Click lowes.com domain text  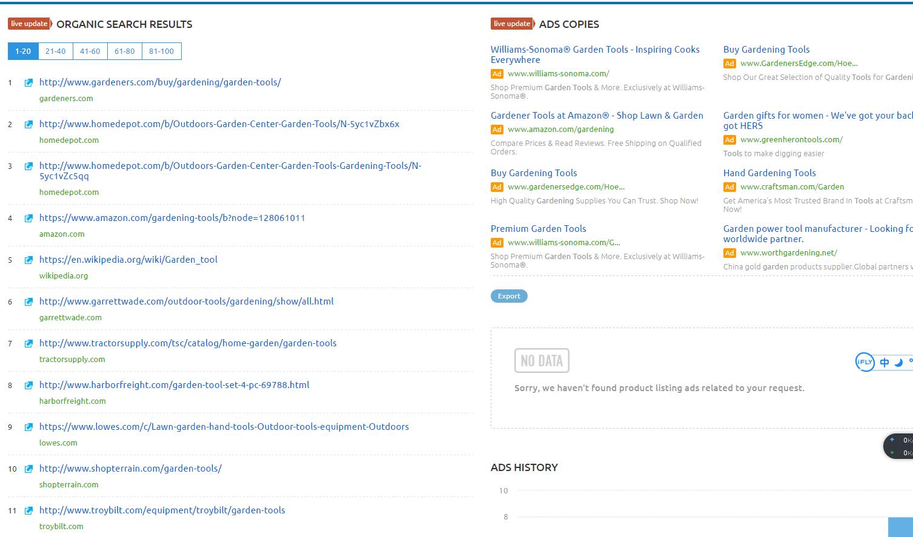[58, 443]
